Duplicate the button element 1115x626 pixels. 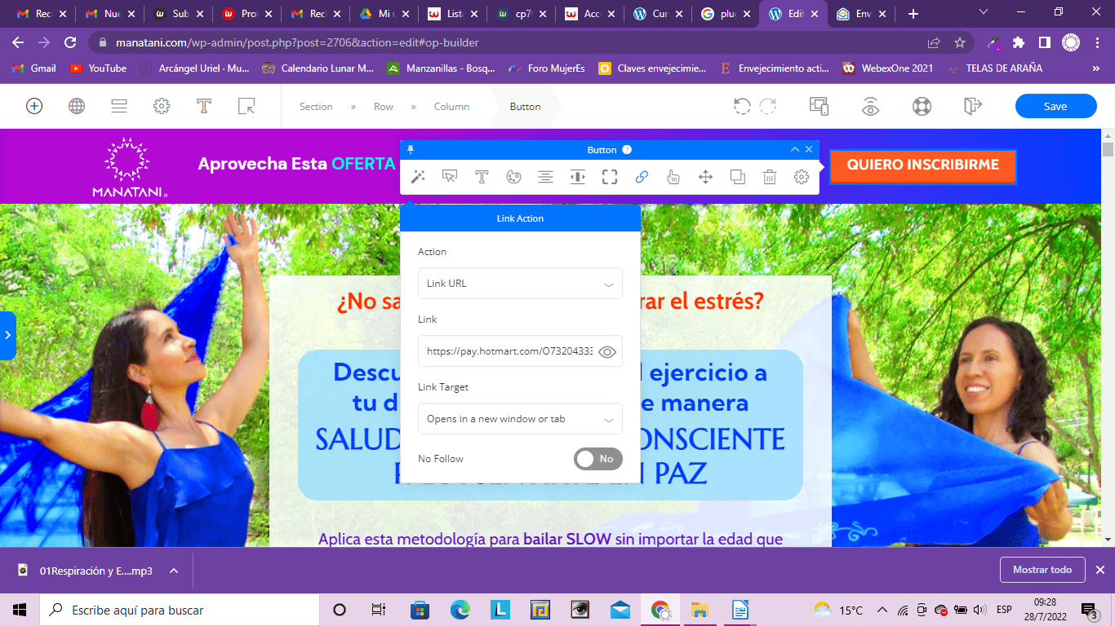coord(738,177)
